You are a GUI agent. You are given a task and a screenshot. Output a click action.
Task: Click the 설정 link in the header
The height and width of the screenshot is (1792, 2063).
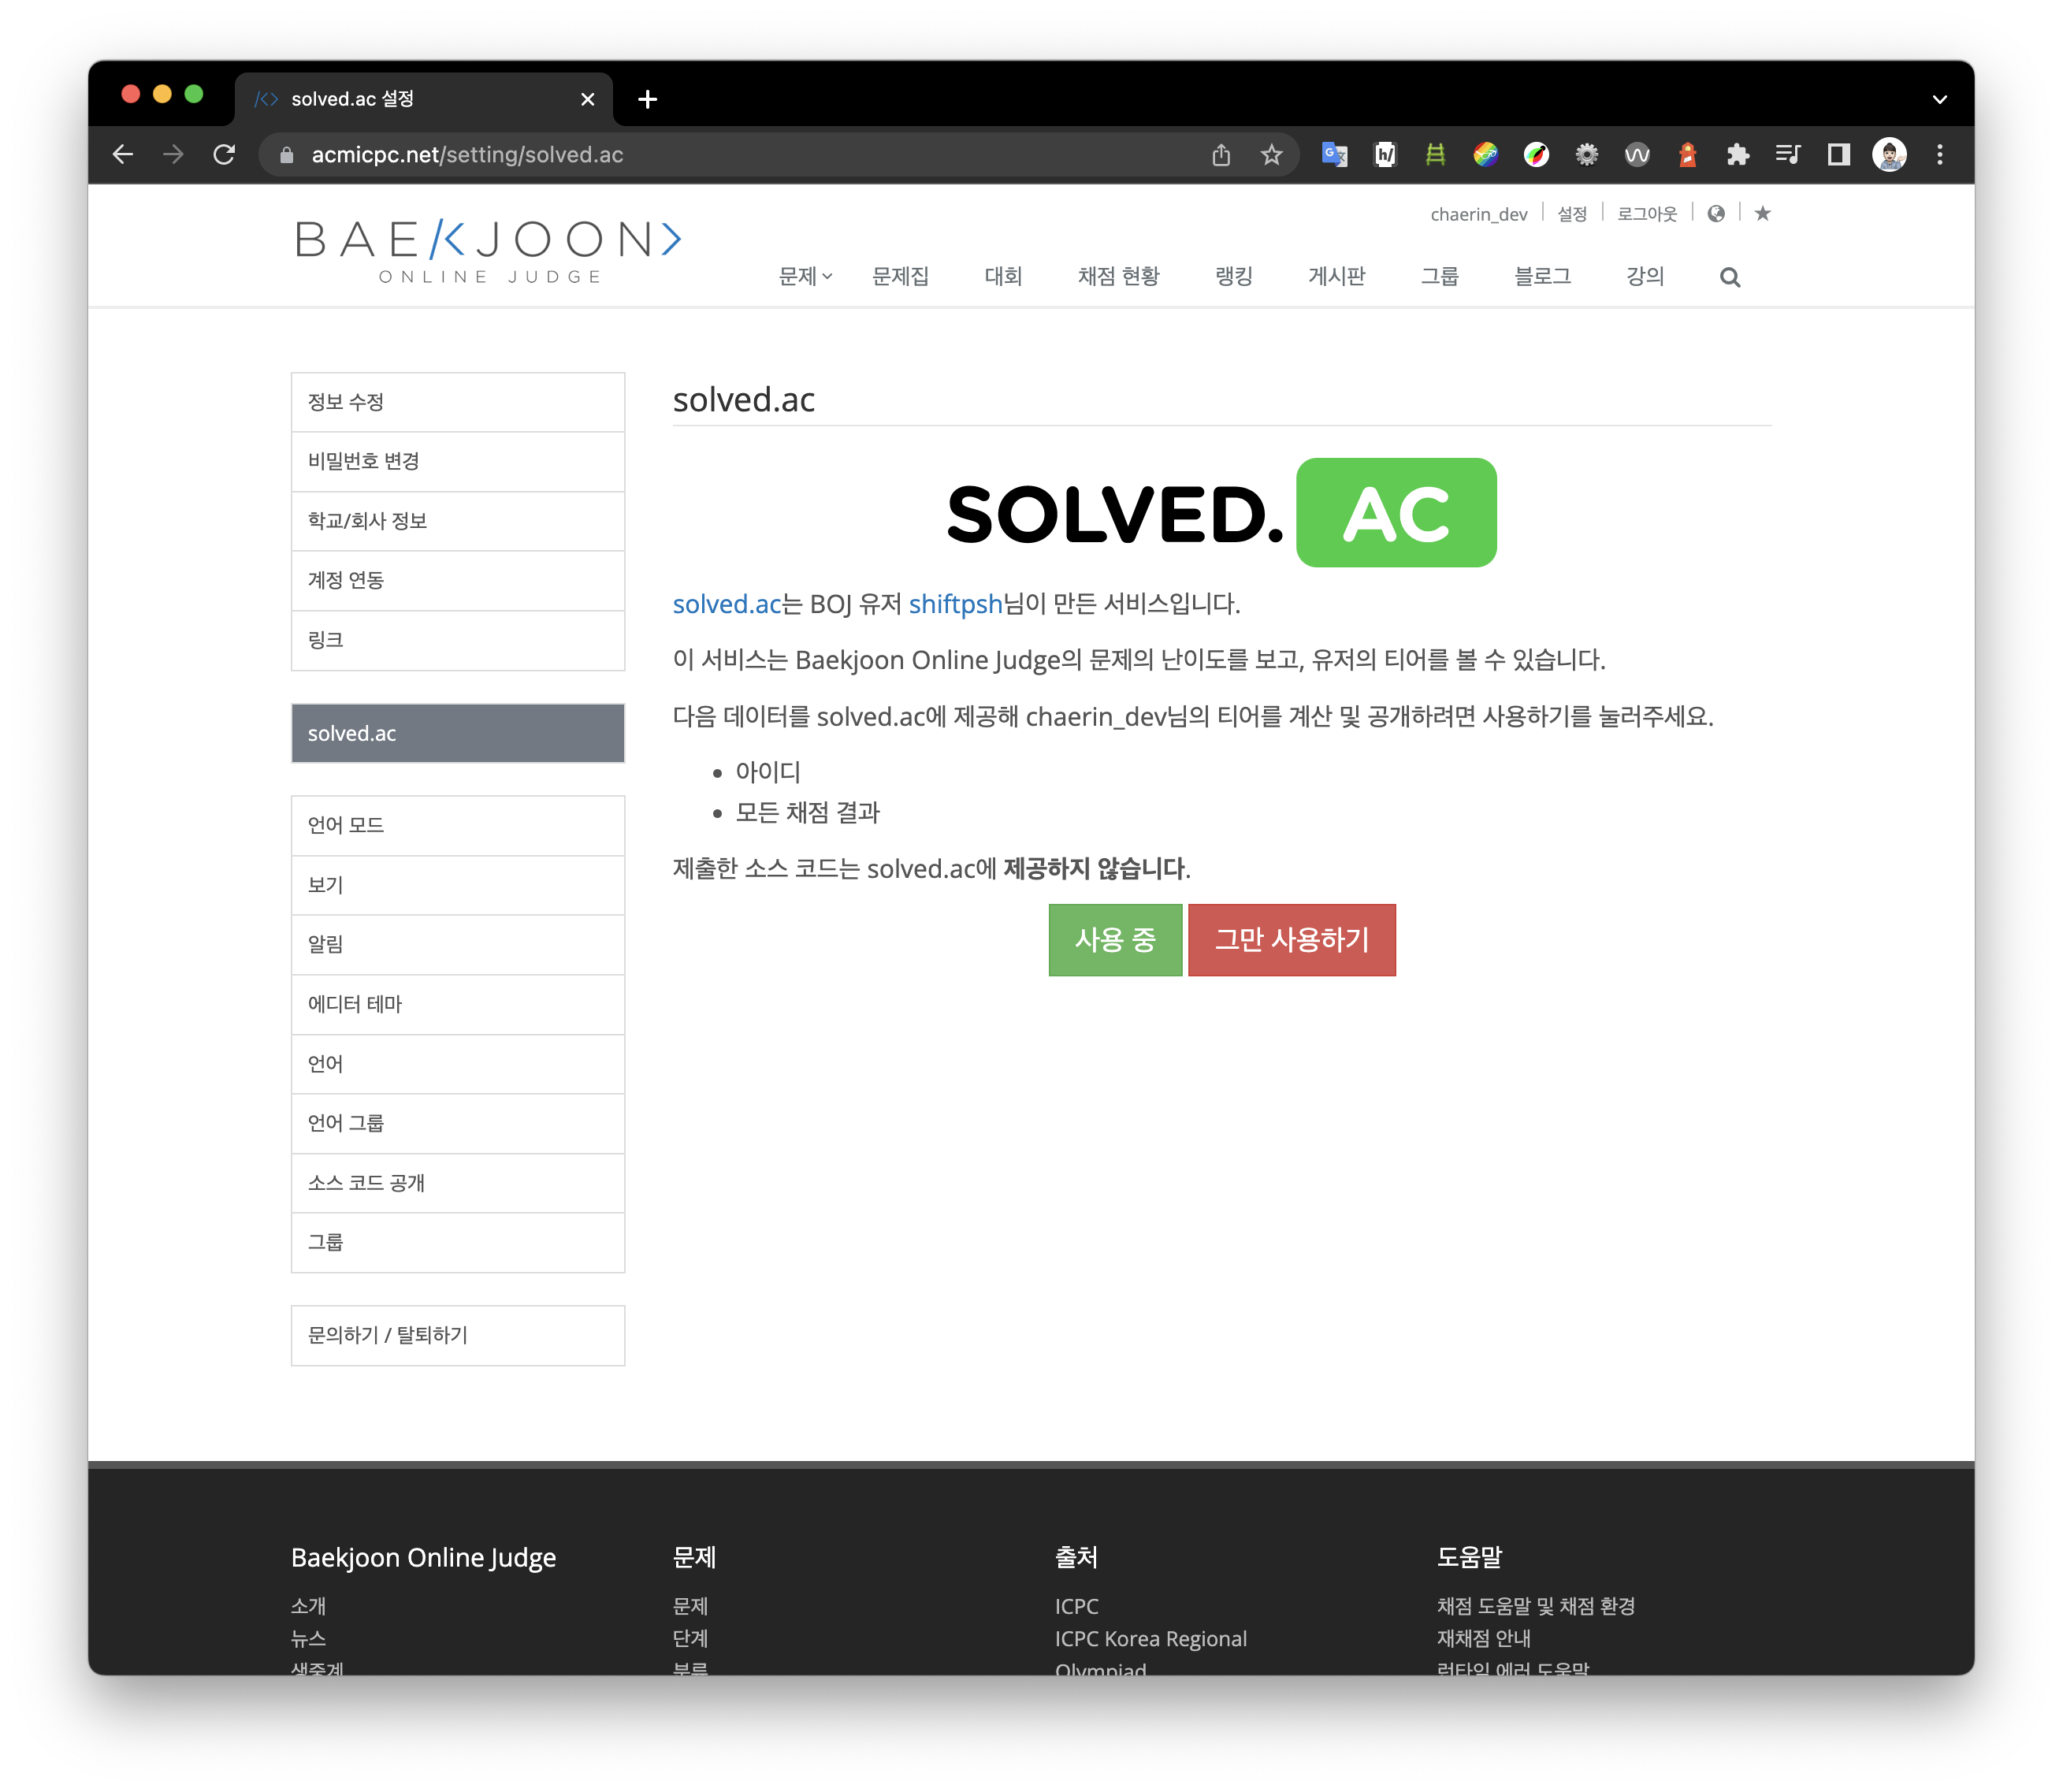(1572, 213)
